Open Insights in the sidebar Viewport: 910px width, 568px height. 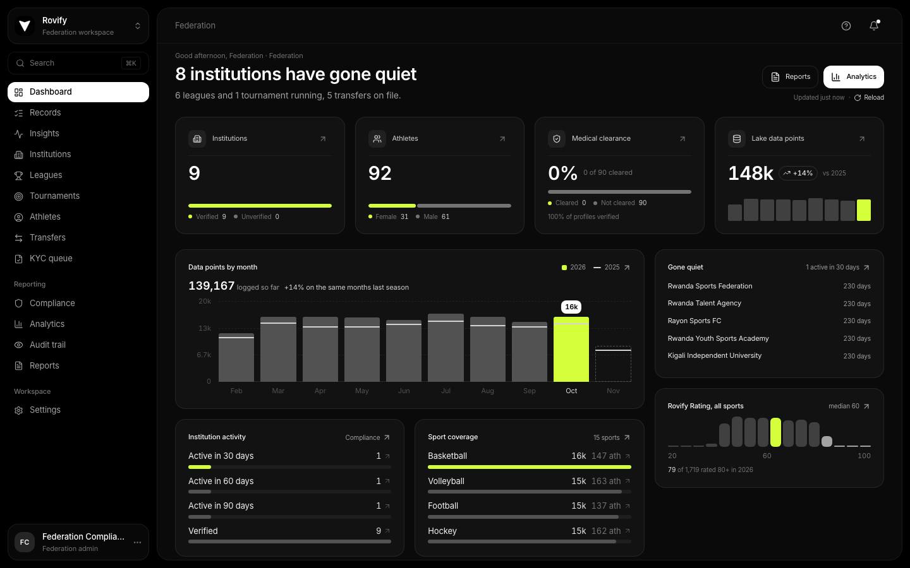78,134
